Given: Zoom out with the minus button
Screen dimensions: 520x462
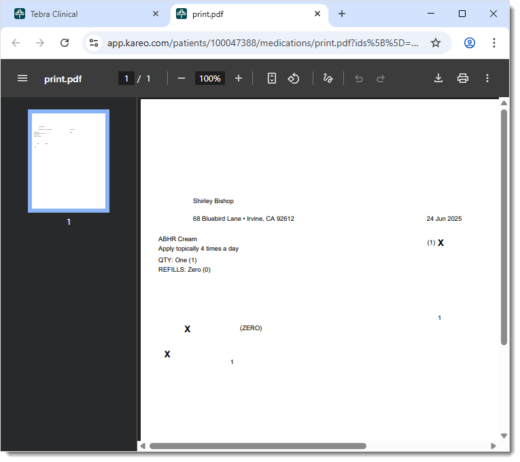Looking at the screenshot, I should point(182,79).
